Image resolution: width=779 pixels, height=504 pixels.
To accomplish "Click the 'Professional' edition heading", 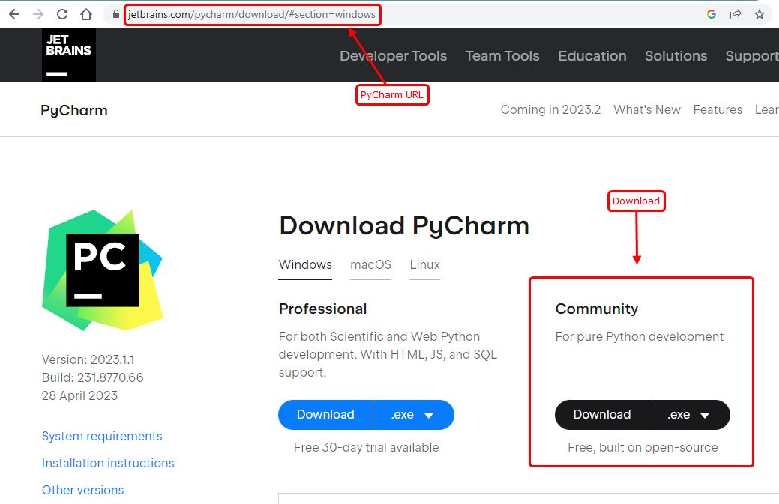I will [322, 309].
